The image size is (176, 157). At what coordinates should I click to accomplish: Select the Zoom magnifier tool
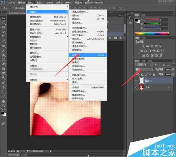[x=4, y=106]
